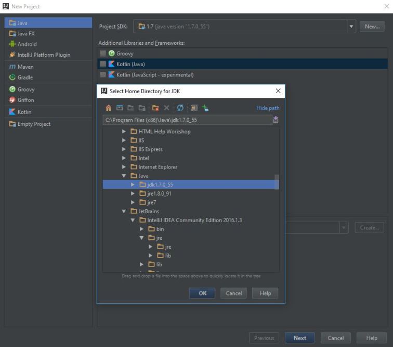393x347 pixels.
Task: Select Android project type label
Action: pos(27,44)
